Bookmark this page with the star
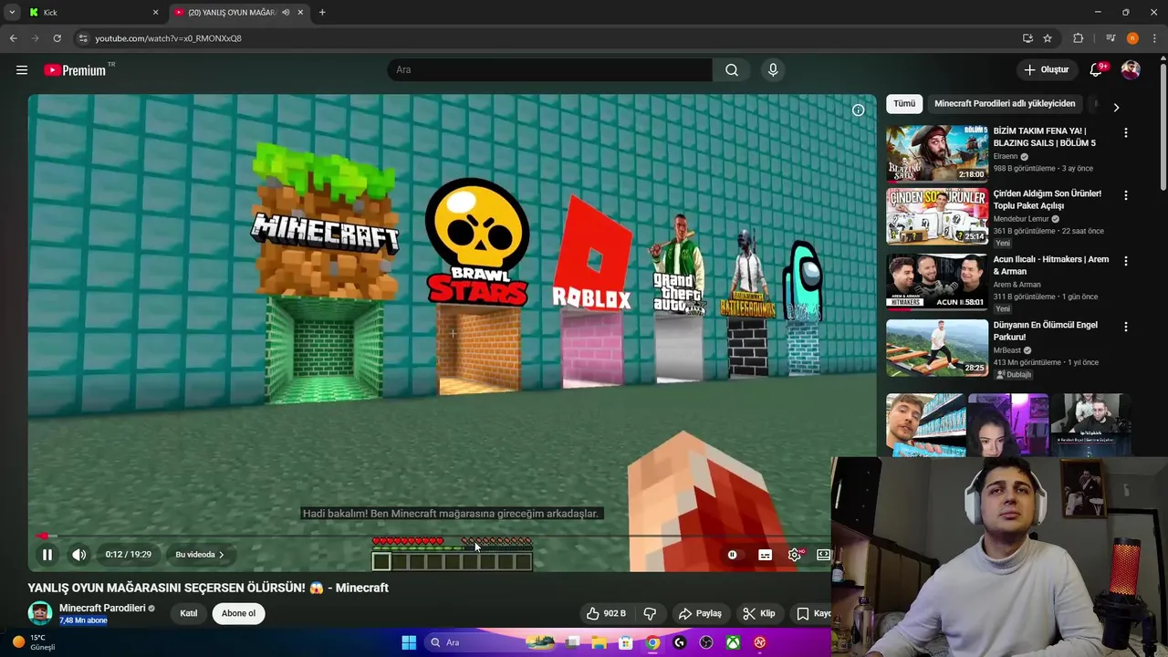 point(1048,38)
